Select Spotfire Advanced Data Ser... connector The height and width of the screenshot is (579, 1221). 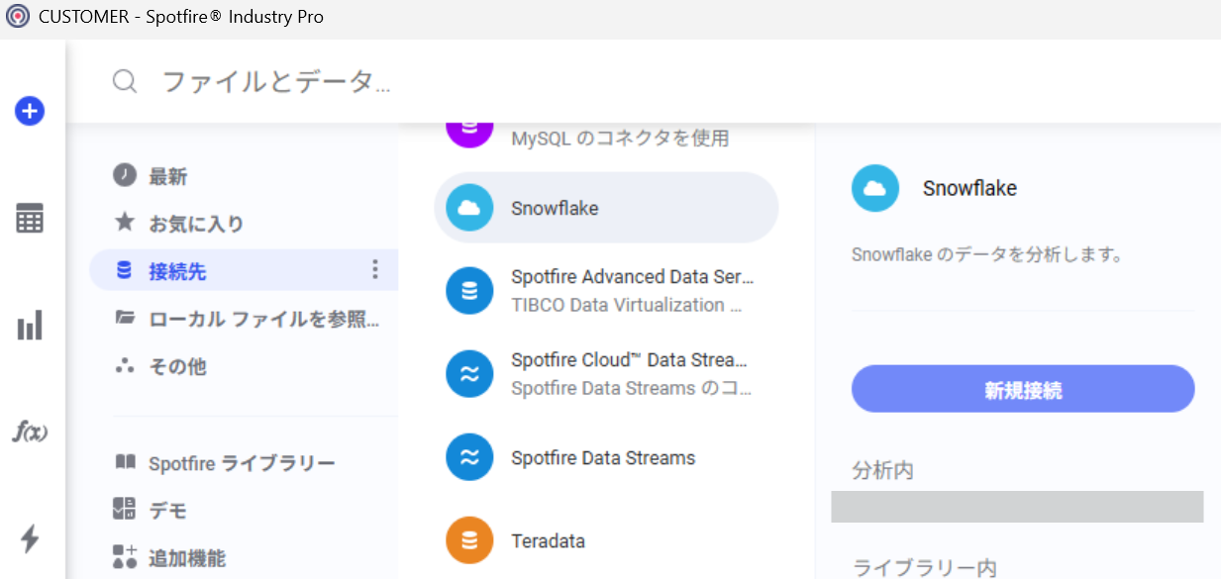pos(607,291)
